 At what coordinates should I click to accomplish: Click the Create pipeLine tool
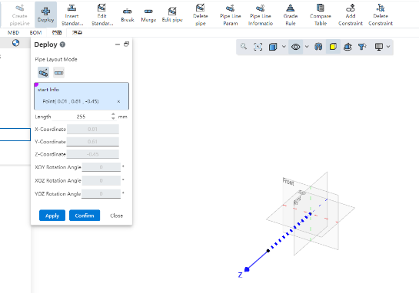coord(19,15)
